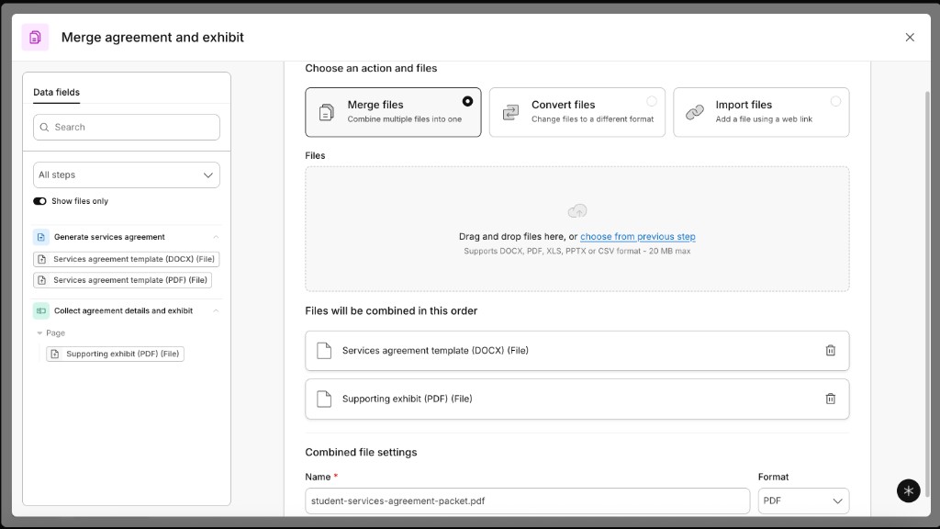Screen dimensions: 940x529
Task: Click the purple document icon beside the title
Action: pyautogui.click(x=36, y=37)
